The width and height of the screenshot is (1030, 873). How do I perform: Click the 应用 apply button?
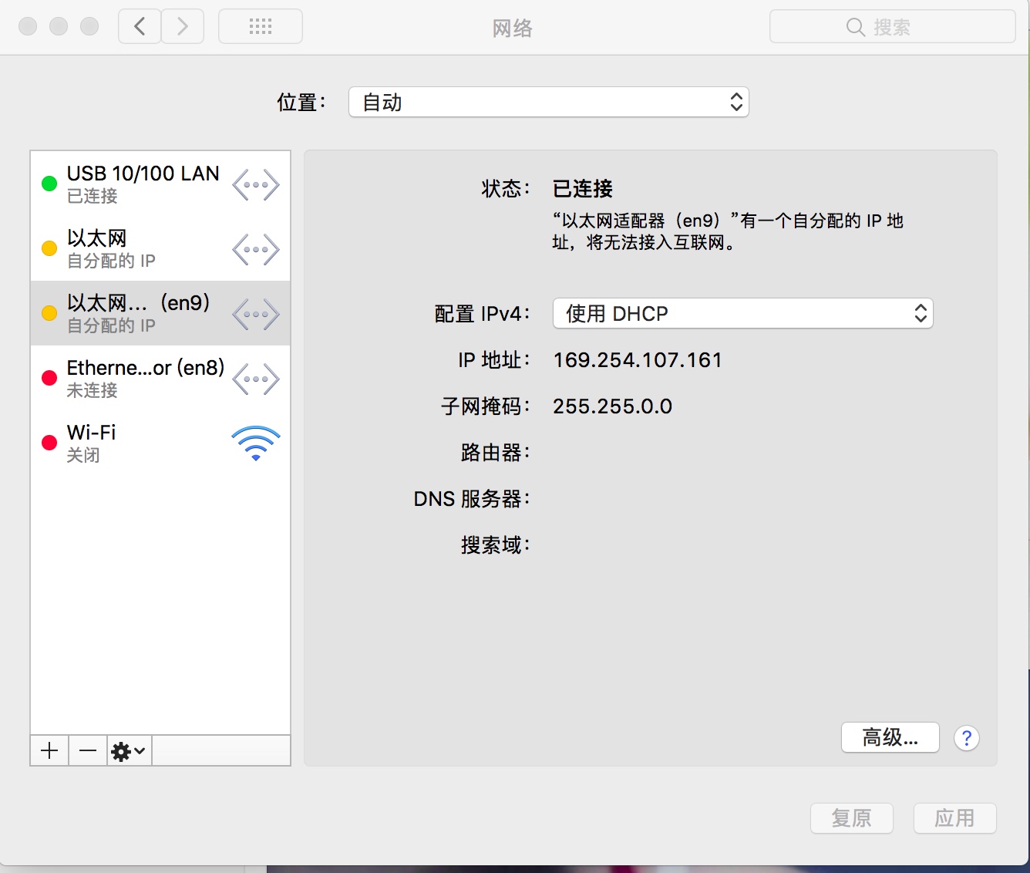pos(954,818)
